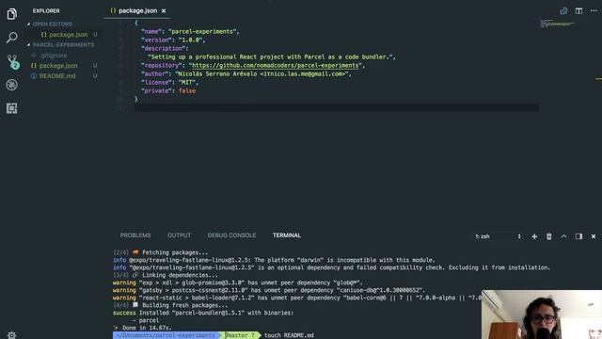Open the Manage gear icon
602x339 pixels.
(12, 335)
